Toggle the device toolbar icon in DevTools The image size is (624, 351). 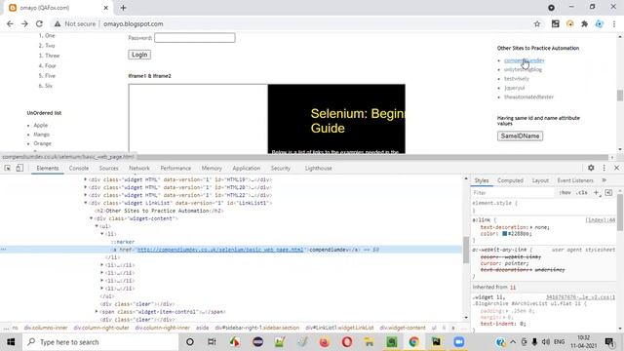(x=19, y=169)
